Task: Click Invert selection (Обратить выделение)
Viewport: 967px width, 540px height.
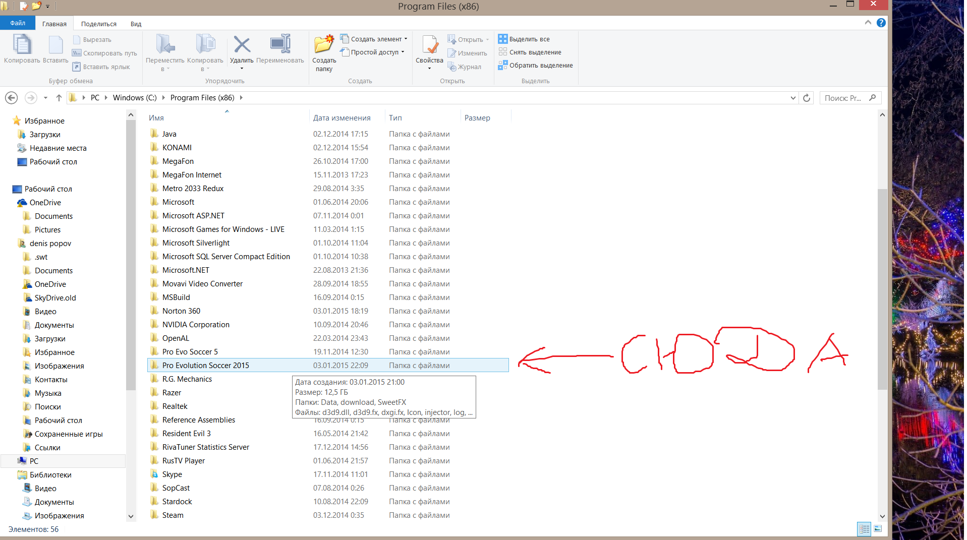Action: click(x=536, y=65)
